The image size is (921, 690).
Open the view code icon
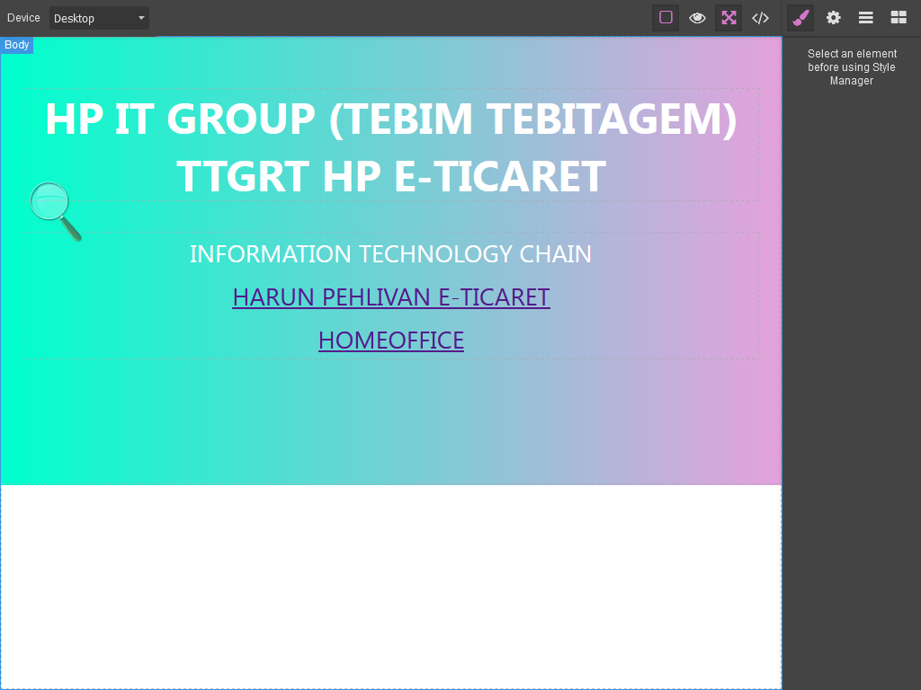[760, 18]
